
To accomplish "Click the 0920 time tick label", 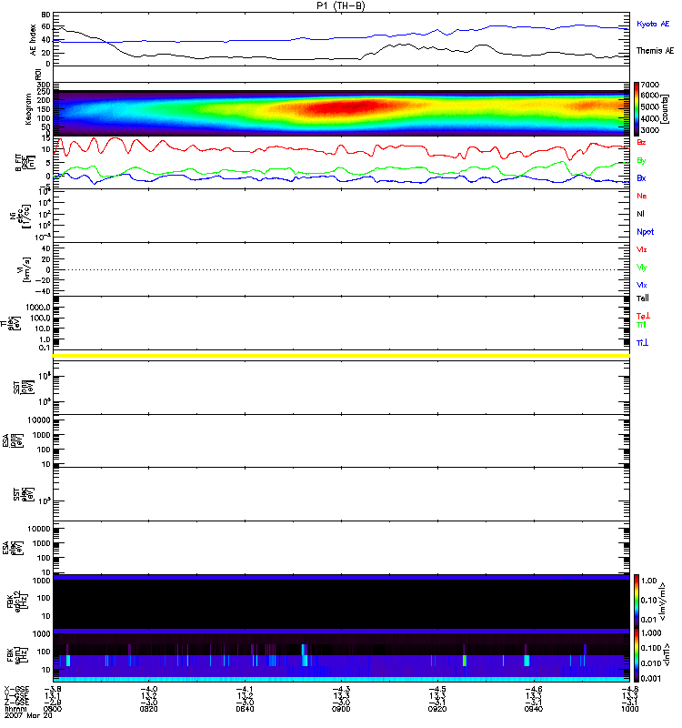I will [x=437, y=709].
